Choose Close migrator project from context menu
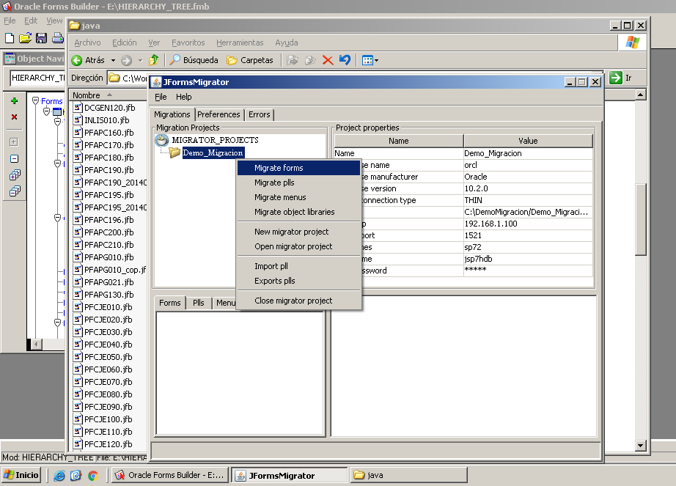The width and height of the screenshot is (676, 486). [x=298, y=301]
